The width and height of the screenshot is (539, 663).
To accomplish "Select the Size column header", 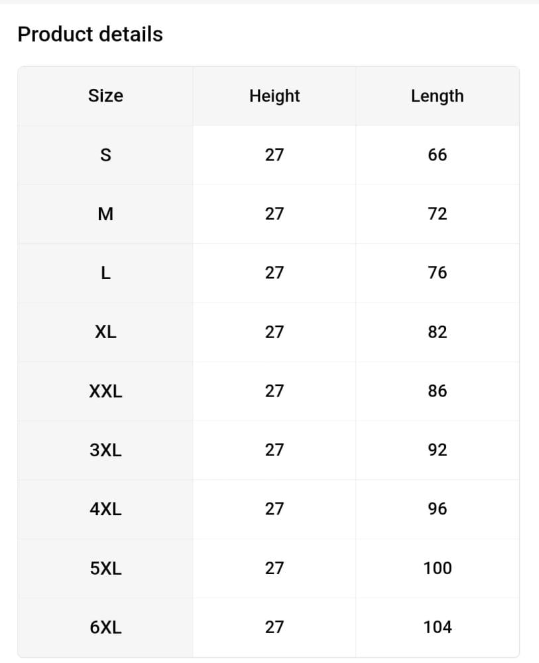I will (105, 95).
